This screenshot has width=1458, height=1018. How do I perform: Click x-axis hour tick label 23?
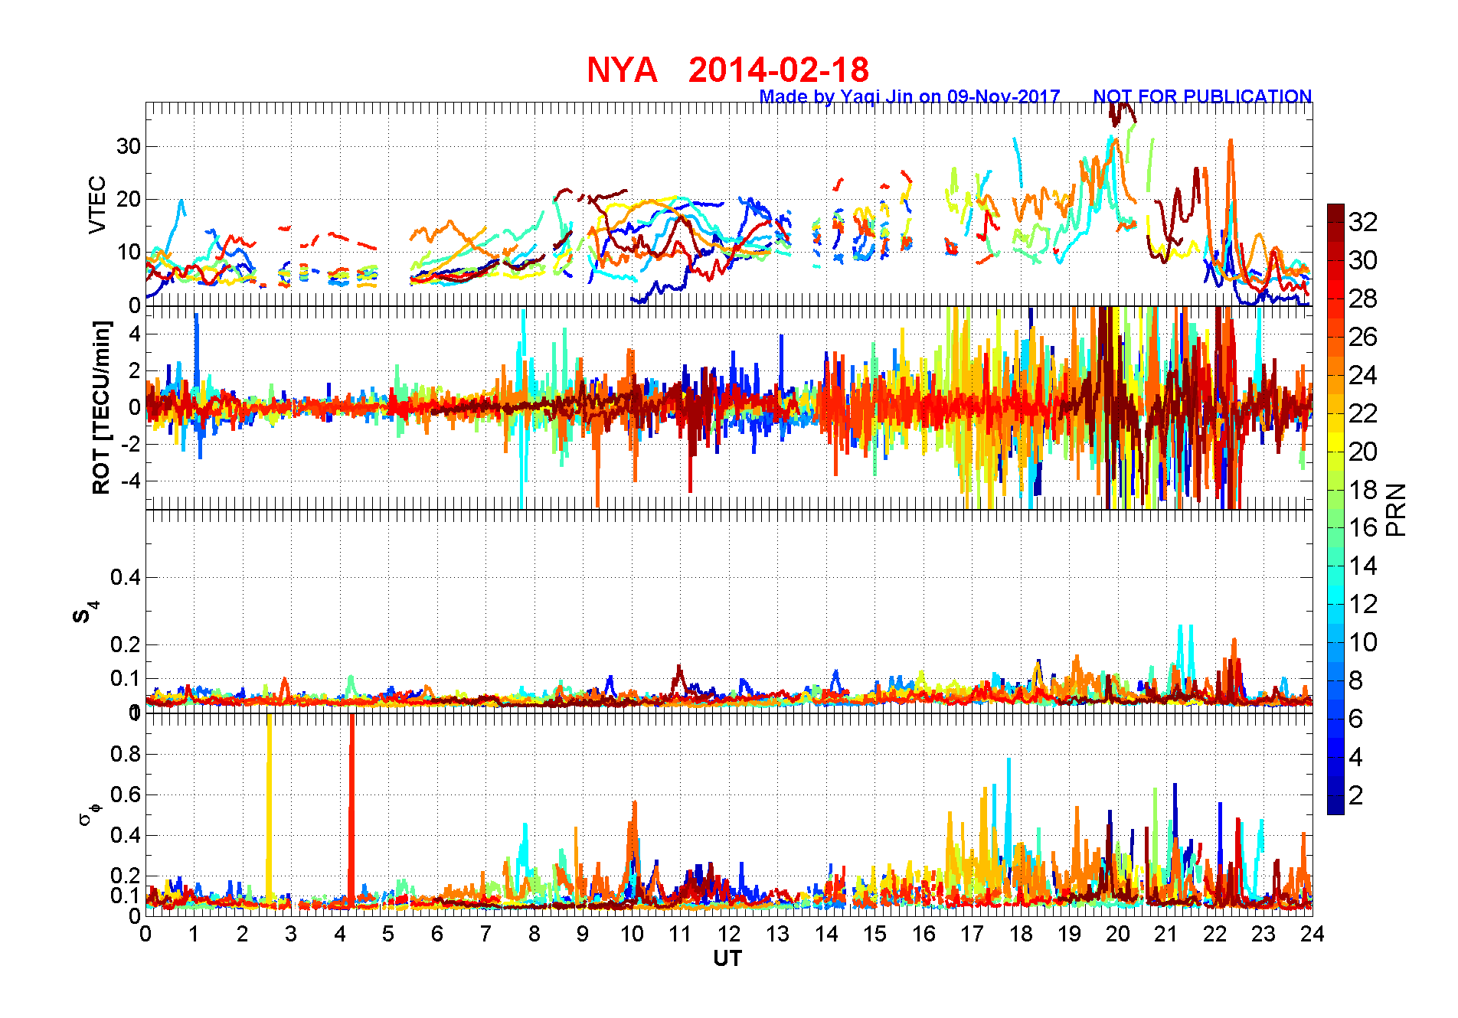(1263, 934)
